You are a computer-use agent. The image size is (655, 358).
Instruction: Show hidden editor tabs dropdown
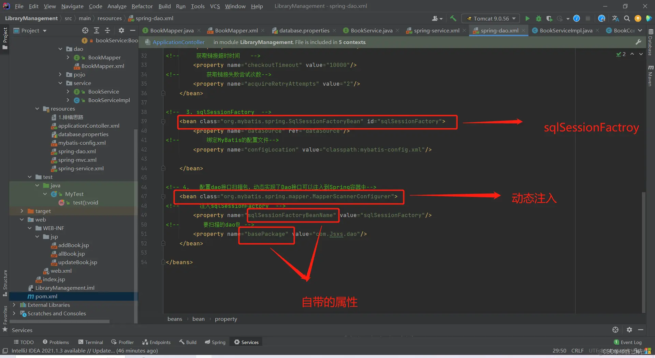640,30
